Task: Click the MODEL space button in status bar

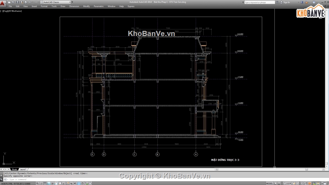Action: click(269, 184)
